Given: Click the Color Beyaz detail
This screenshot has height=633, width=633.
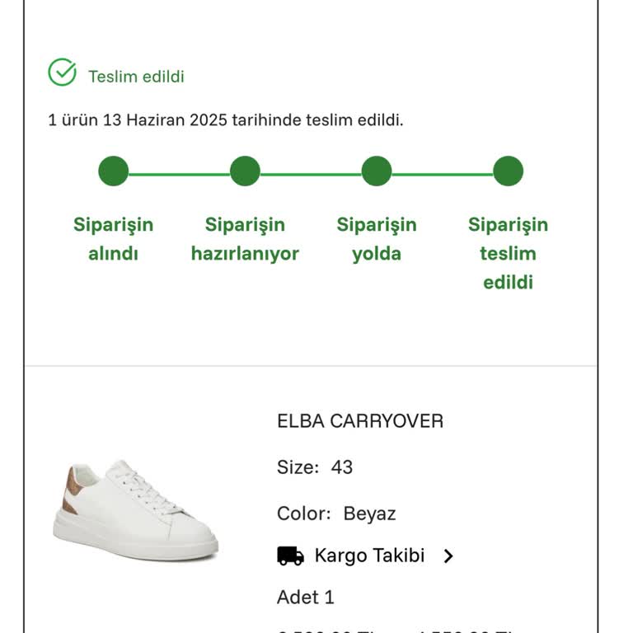Looking at the screenshot, I should coord(336,513).
